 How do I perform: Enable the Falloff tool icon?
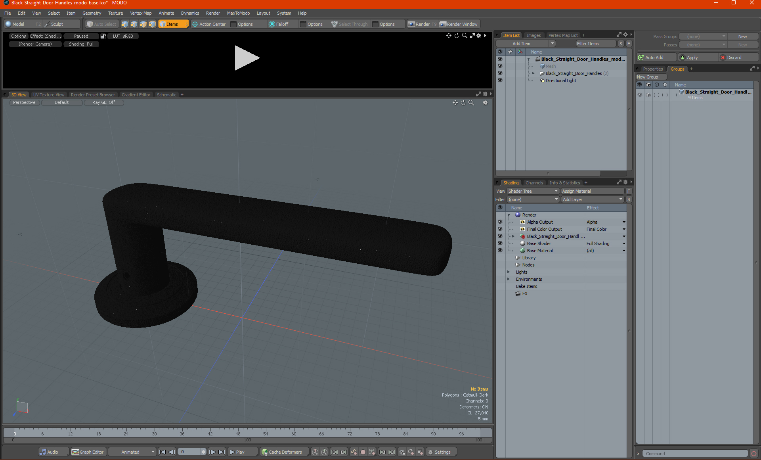272,24
